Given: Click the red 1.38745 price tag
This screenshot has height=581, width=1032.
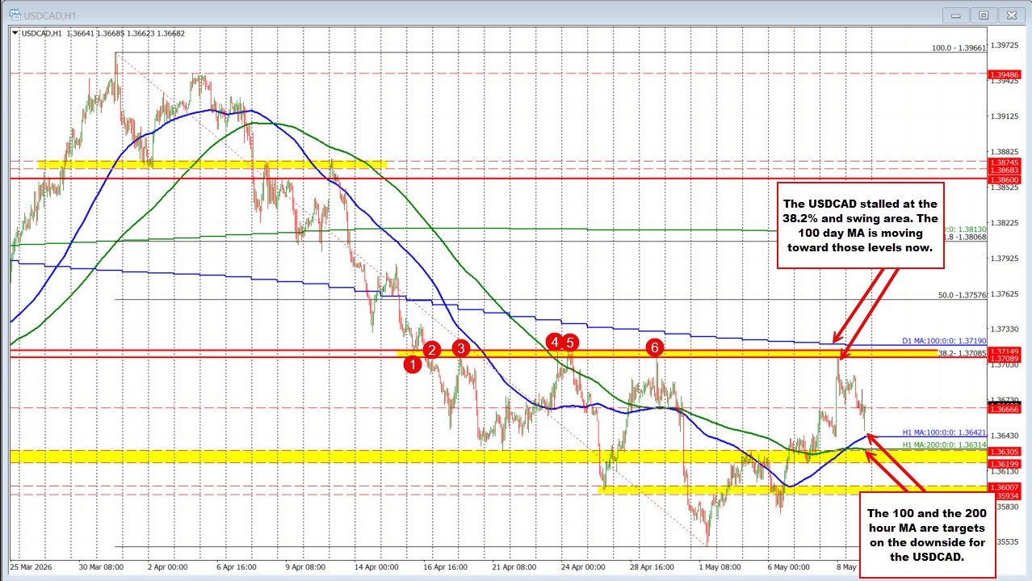Looking at the screenshot, I should point(1005,162).
